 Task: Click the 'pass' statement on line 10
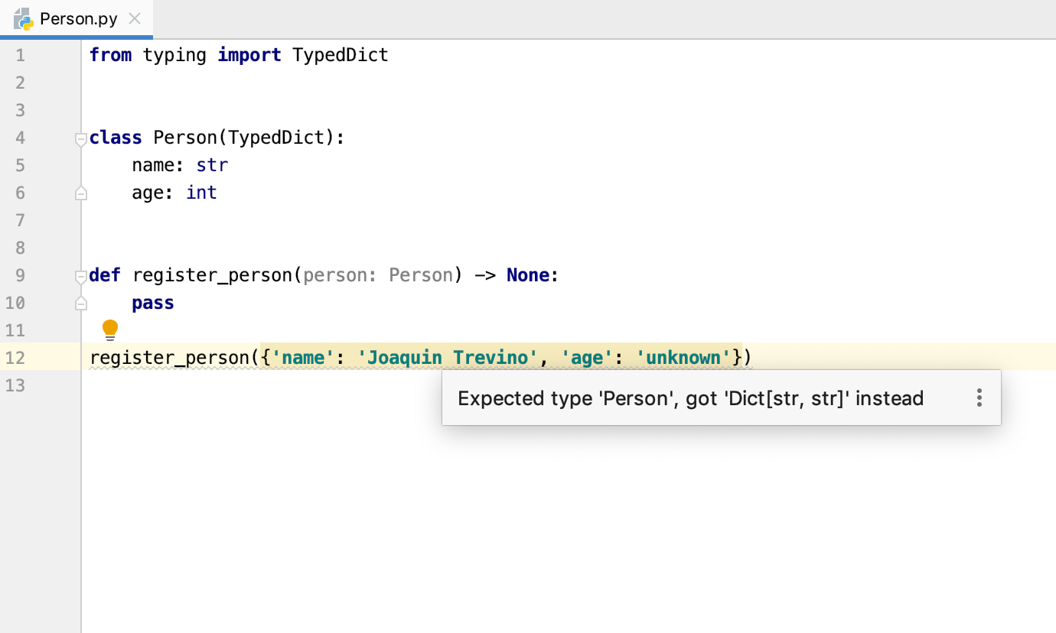pos(153,303)
